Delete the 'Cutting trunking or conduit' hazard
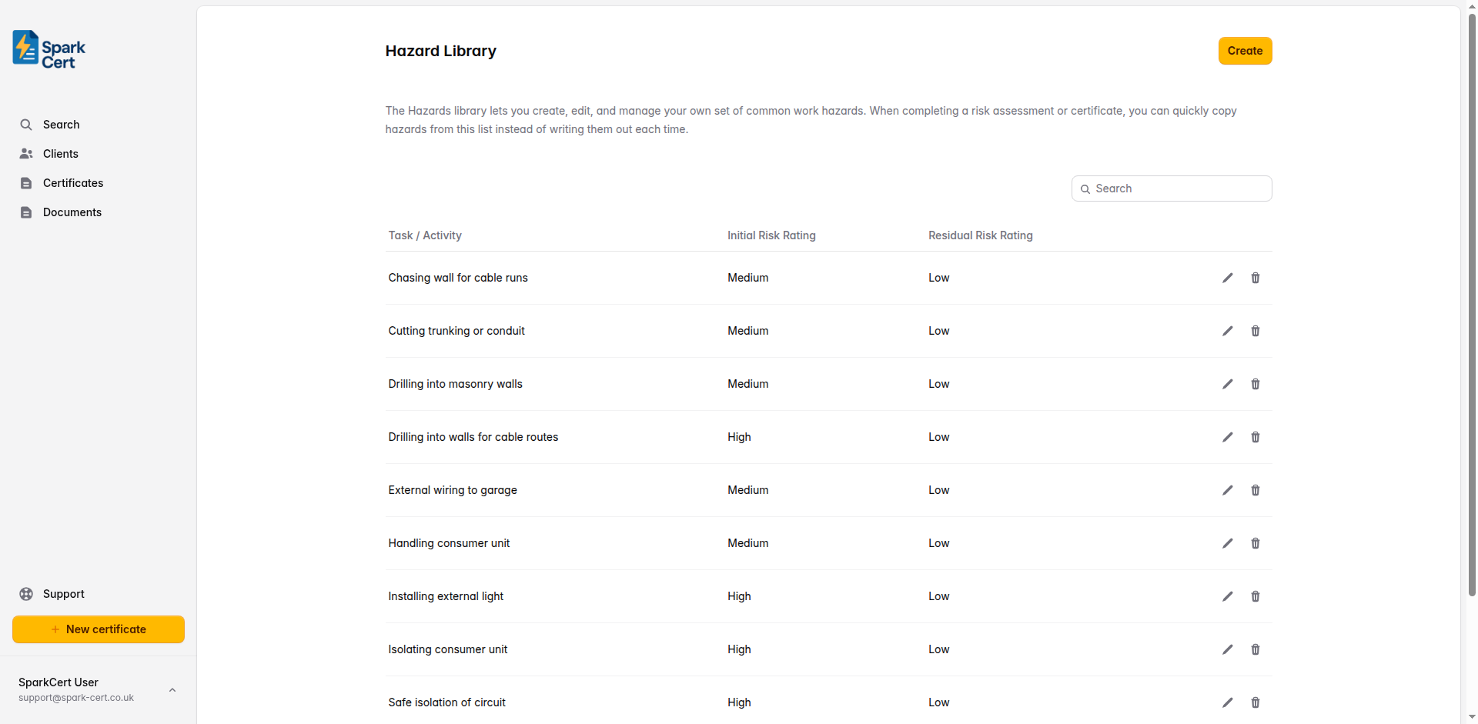The height and width of the screenshot is (724, 1478). (1255, 331)
